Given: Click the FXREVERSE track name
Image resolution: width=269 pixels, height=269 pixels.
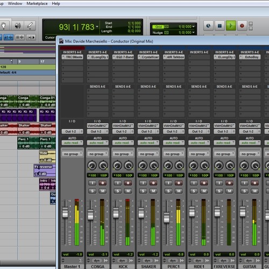Looking at the screenshot, I should [224, 266].
